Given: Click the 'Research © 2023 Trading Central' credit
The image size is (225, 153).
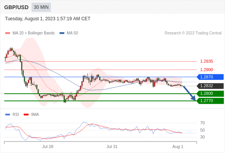Looking at the screenshot, I should [193, 33].
